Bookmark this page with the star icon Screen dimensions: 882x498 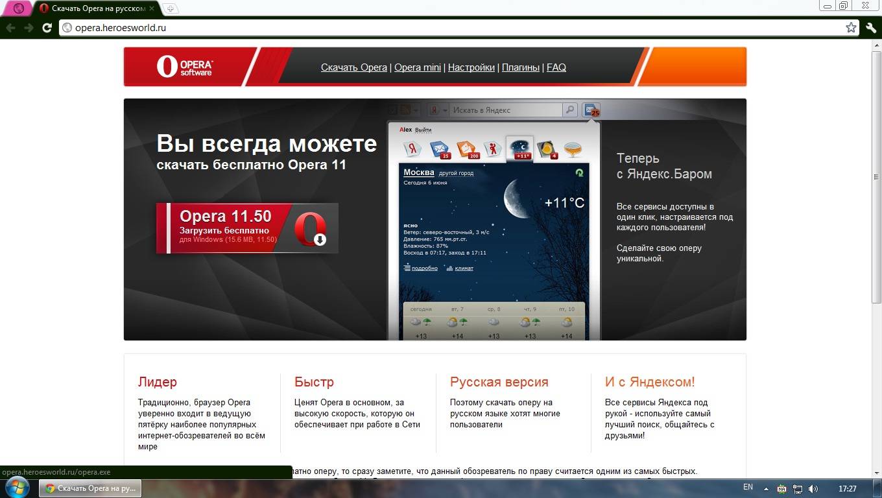click(851, 27)
